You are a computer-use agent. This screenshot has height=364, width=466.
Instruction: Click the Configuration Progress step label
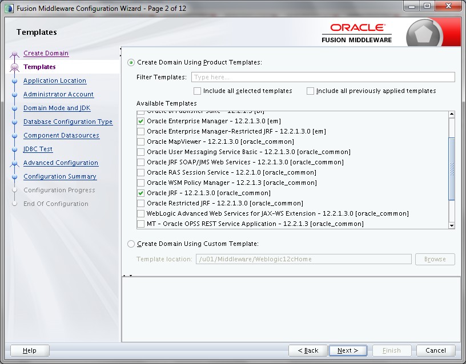[x=59, y=190]
